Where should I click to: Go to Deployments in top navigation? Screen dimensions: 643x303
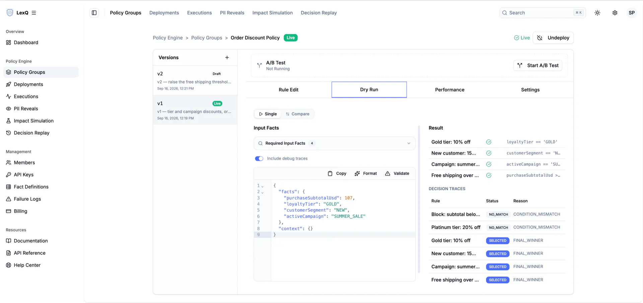pyautogui.click(x=164, y=13)
